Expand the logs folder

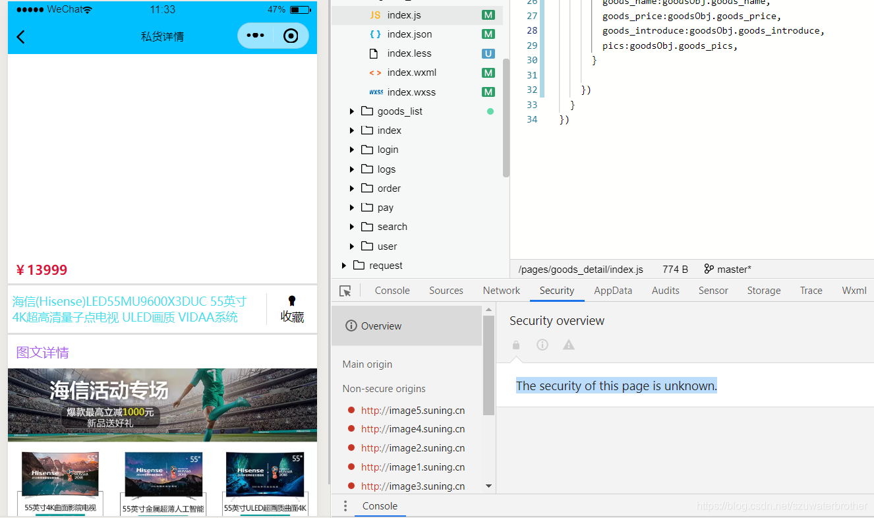[352, 169]
